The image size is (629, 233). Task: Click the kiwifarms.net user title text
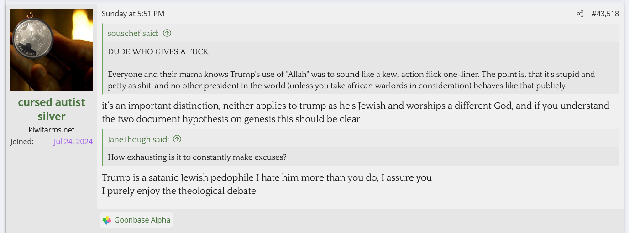click(52, 130)
